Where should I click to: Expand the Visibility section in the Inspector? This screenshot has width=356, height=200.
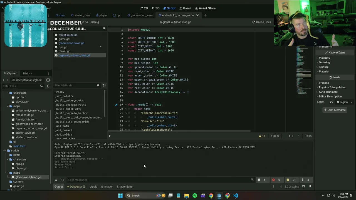pos(324,58)
